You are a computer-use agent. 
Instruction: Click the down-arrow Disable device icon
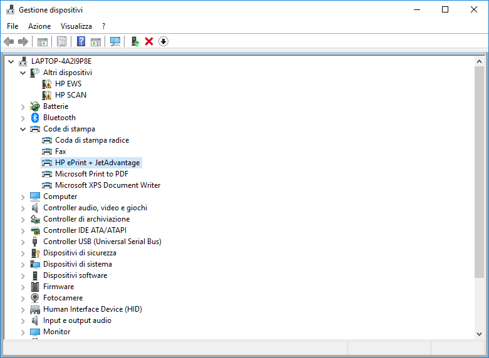[x=163, y=41]
